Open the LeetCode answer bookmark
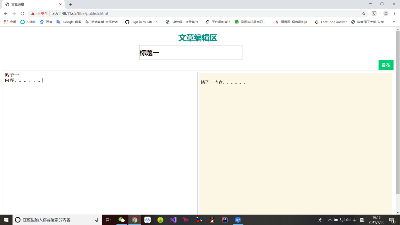Screen dimensions: 400x225 coord(331,22)
